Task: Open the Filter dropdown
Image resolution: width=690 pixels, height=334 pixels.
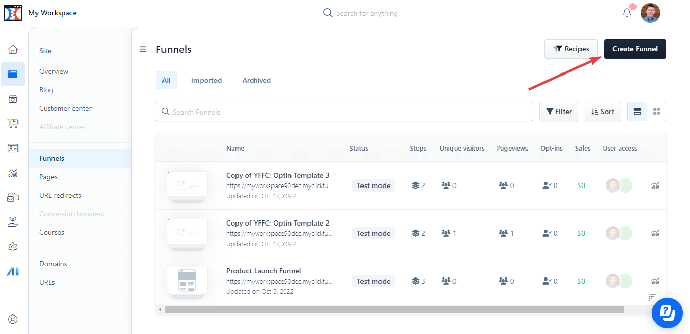Action: pyautogui.click(x=558, y=112)
